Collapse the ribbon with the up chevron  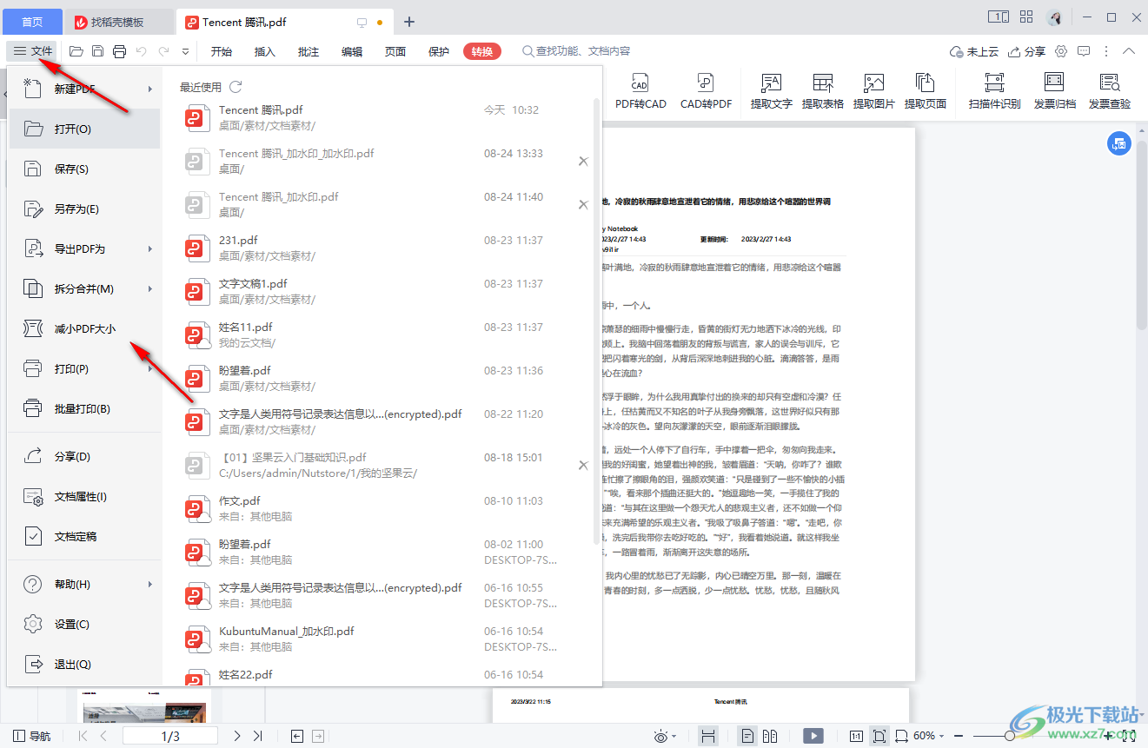[1129, 51]
